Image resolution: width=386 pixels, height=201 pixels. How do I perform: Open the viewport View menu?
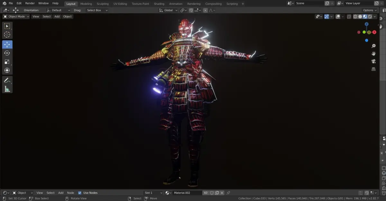click(36, 17)
